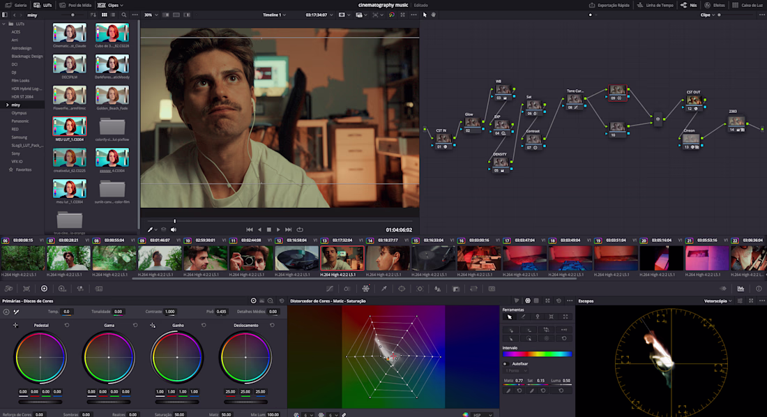This screenshot has width=767, height=417.
Task: Open the Timeline 1 dropdown
Action: pyautogui.click(x=274, y=15)
